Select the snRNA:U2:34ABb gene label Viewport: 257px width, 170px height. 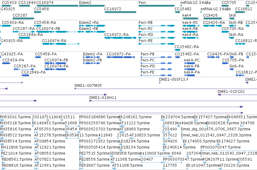tap(216, 9)
